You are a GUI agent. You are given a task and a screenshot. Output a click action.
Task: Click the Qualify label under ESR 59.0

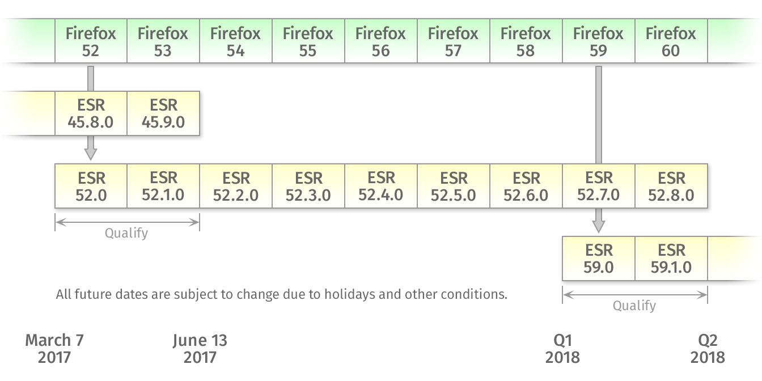634,306
